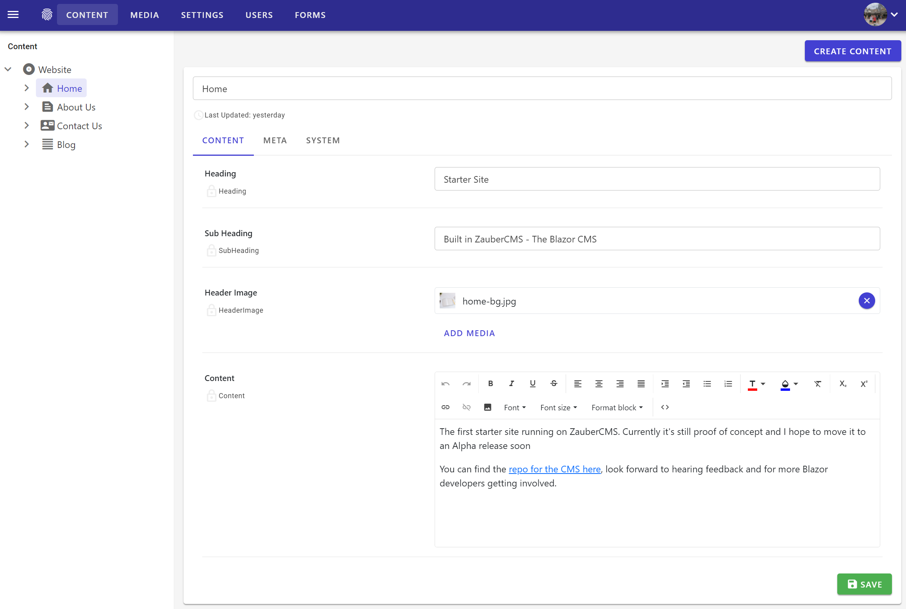Select the Content tab

[223, 141]
